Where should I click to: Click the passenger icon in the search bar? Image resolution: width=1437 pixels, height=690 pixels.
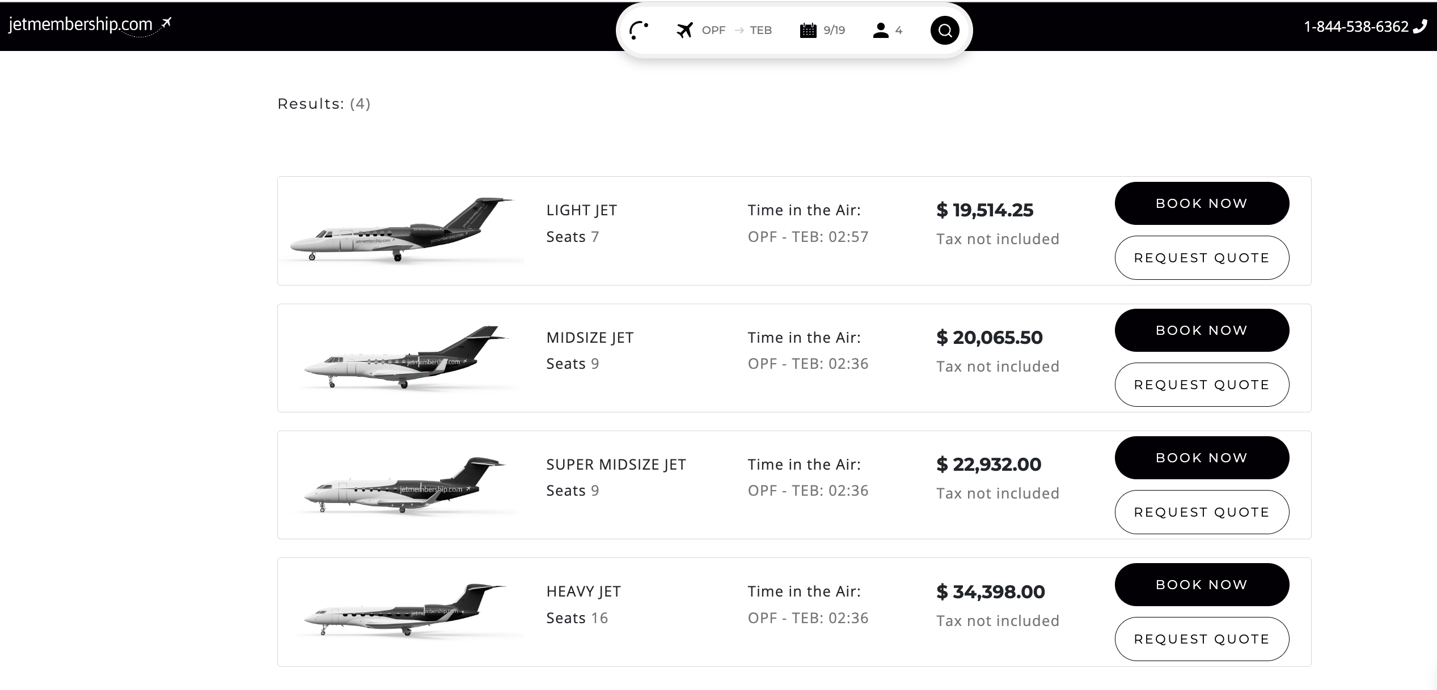coord(880,30)
